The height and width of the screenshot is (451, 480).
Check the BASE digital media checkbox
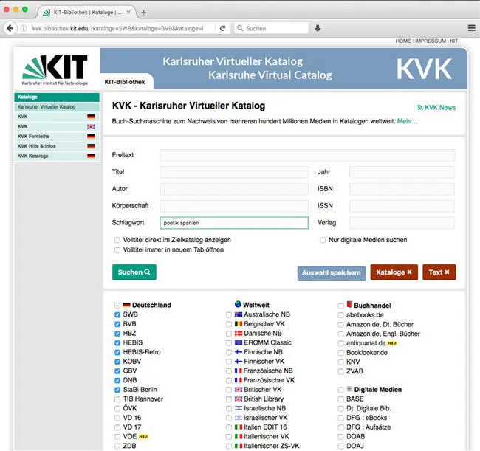tap(340, 399)
